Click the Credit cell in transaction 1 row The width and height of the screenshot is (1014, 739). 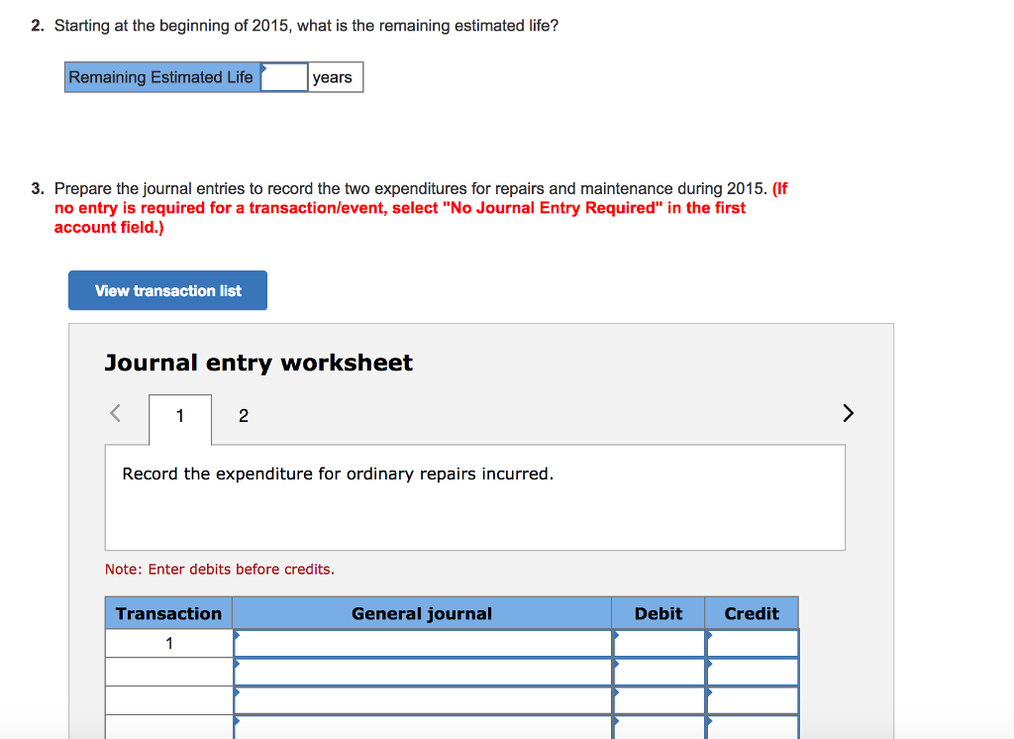pos(753,644)
